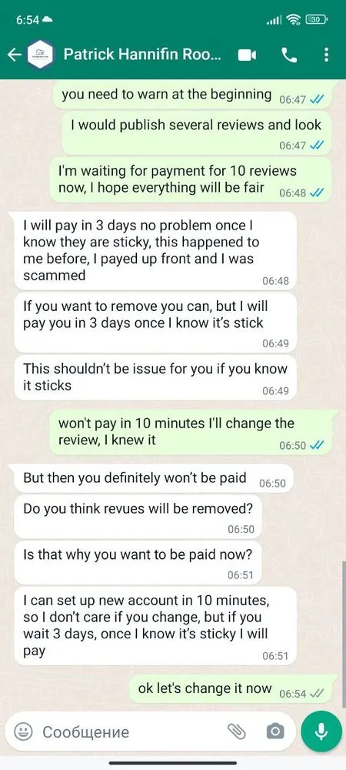Open Patrick Hannifin contact profile picture
The image size is (346, 770).
pyautogui.click(x=40, y=55)
